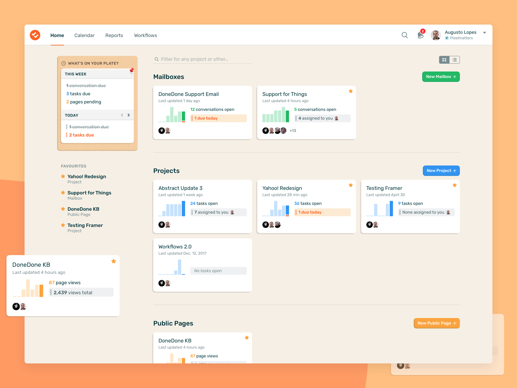Open Yahoo! Redesign favourite link
The height and width of the screenshot is (388, 517).
coord(87,177)
